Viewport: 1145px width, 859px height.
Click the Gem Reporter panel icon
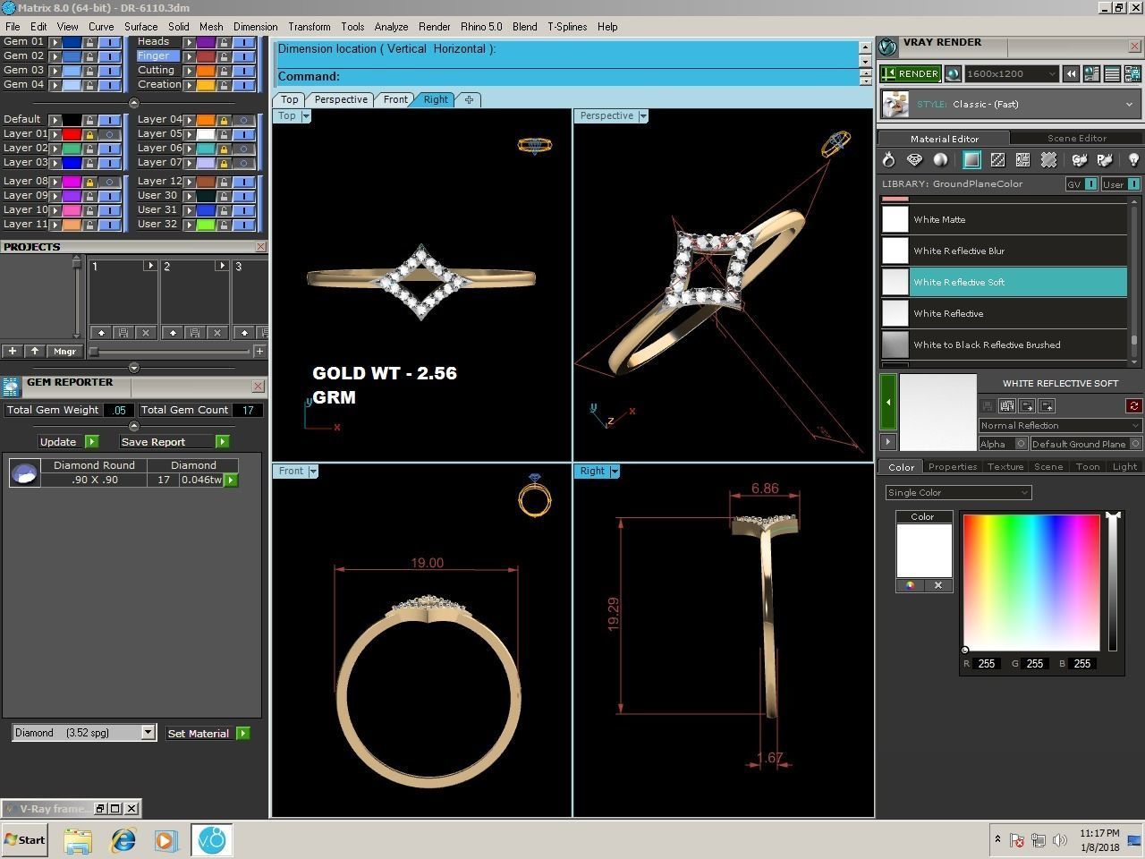11,387
